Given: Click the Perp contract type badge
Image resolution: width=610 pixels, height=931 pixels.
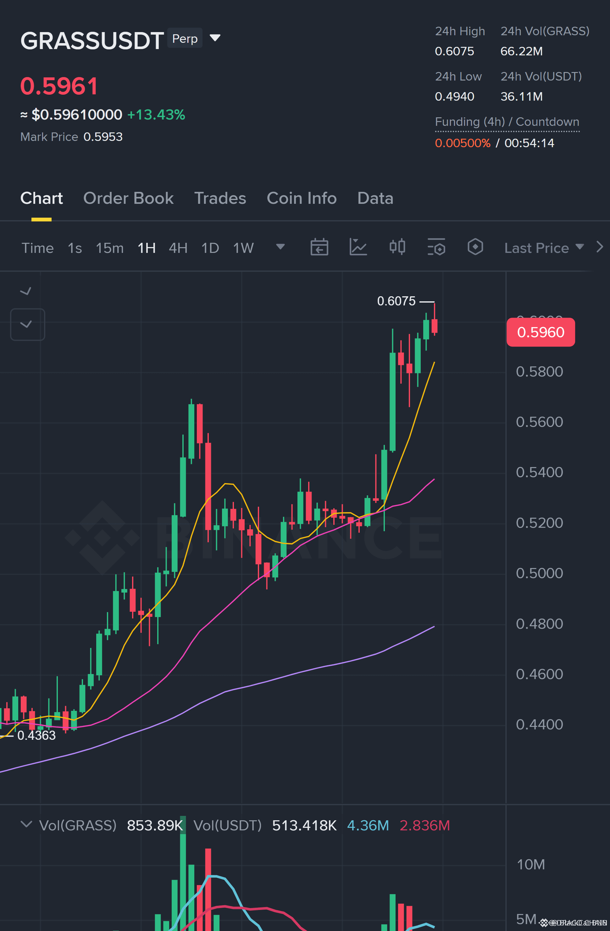Looking at the screenshot, I should (x=185, y=38).
